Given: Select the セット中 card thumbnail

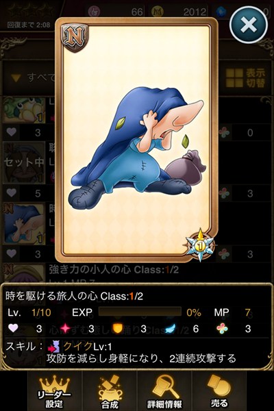Looking at the screenshot, I should pos(24,163).
